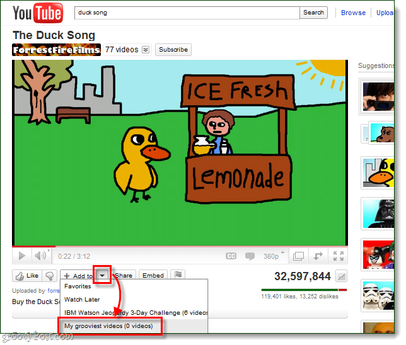Open suggested video with sunglasses man
The width and height of the screenshot is (406, 345).
[378, 96]
